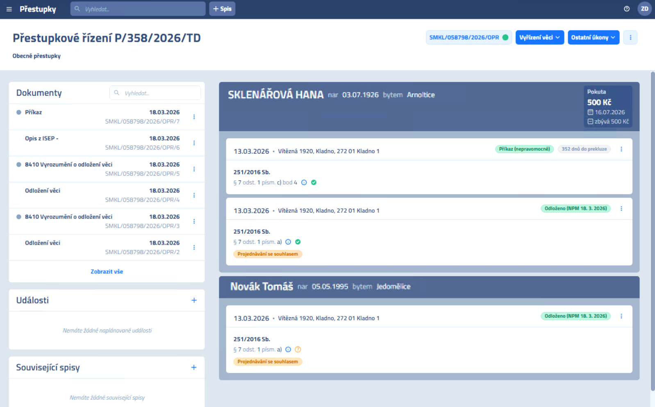Screen dimensions: 655x407
Task: Click the Pokuta 500 Kč fine box
Action: click(608, 107)
